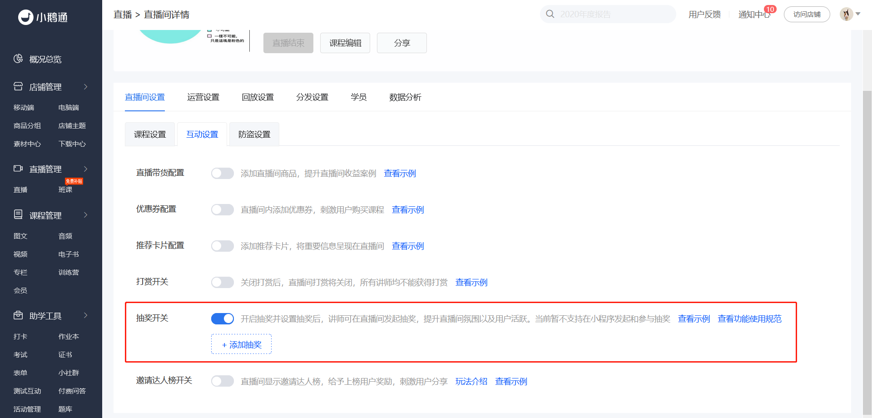The height and width of the screenshot is (418, 872).
Task: Expand the 店铺管理 chevron
Action: (x=85, y=87)
